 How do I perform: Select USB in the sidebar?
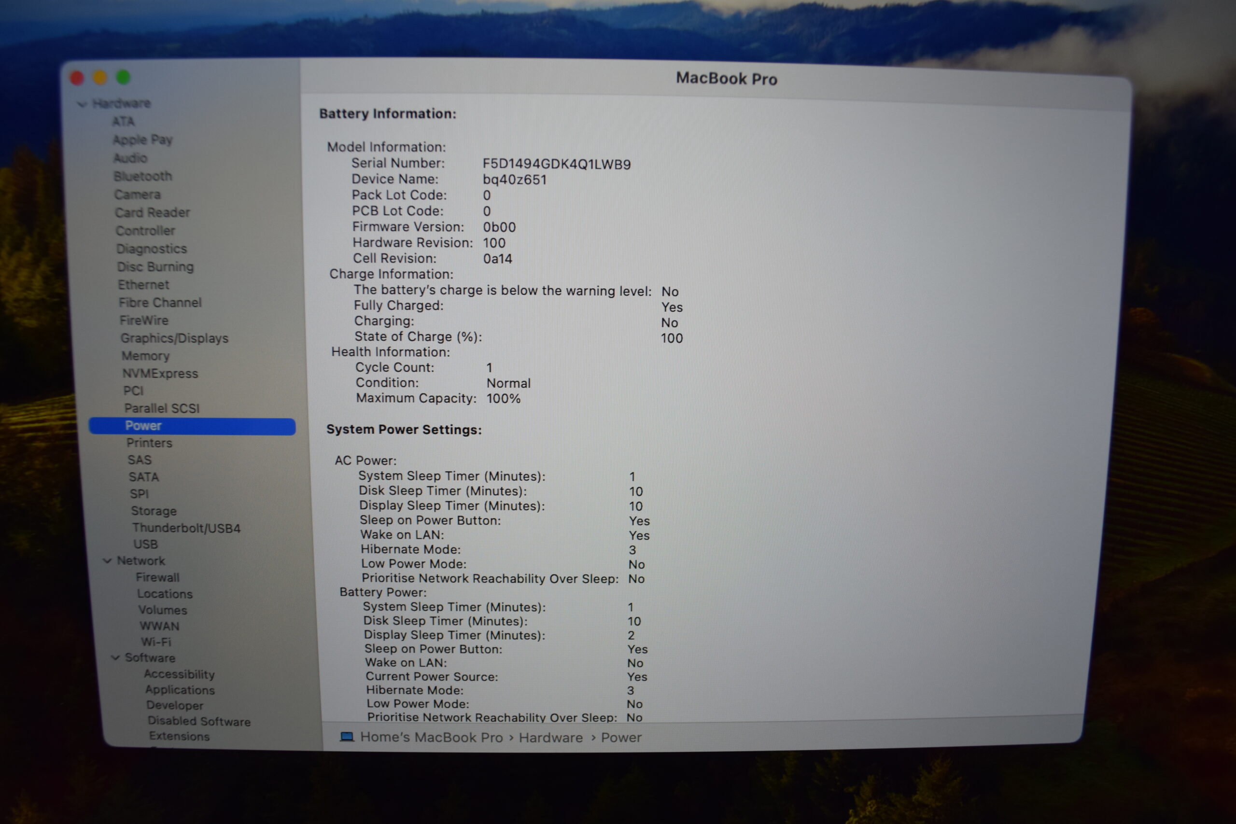[145, 545]
